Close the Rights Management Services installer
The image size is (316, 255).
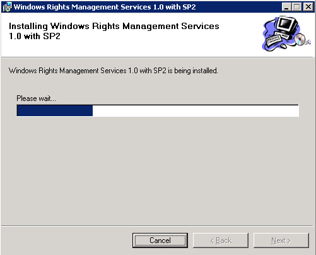click(308, 7)
